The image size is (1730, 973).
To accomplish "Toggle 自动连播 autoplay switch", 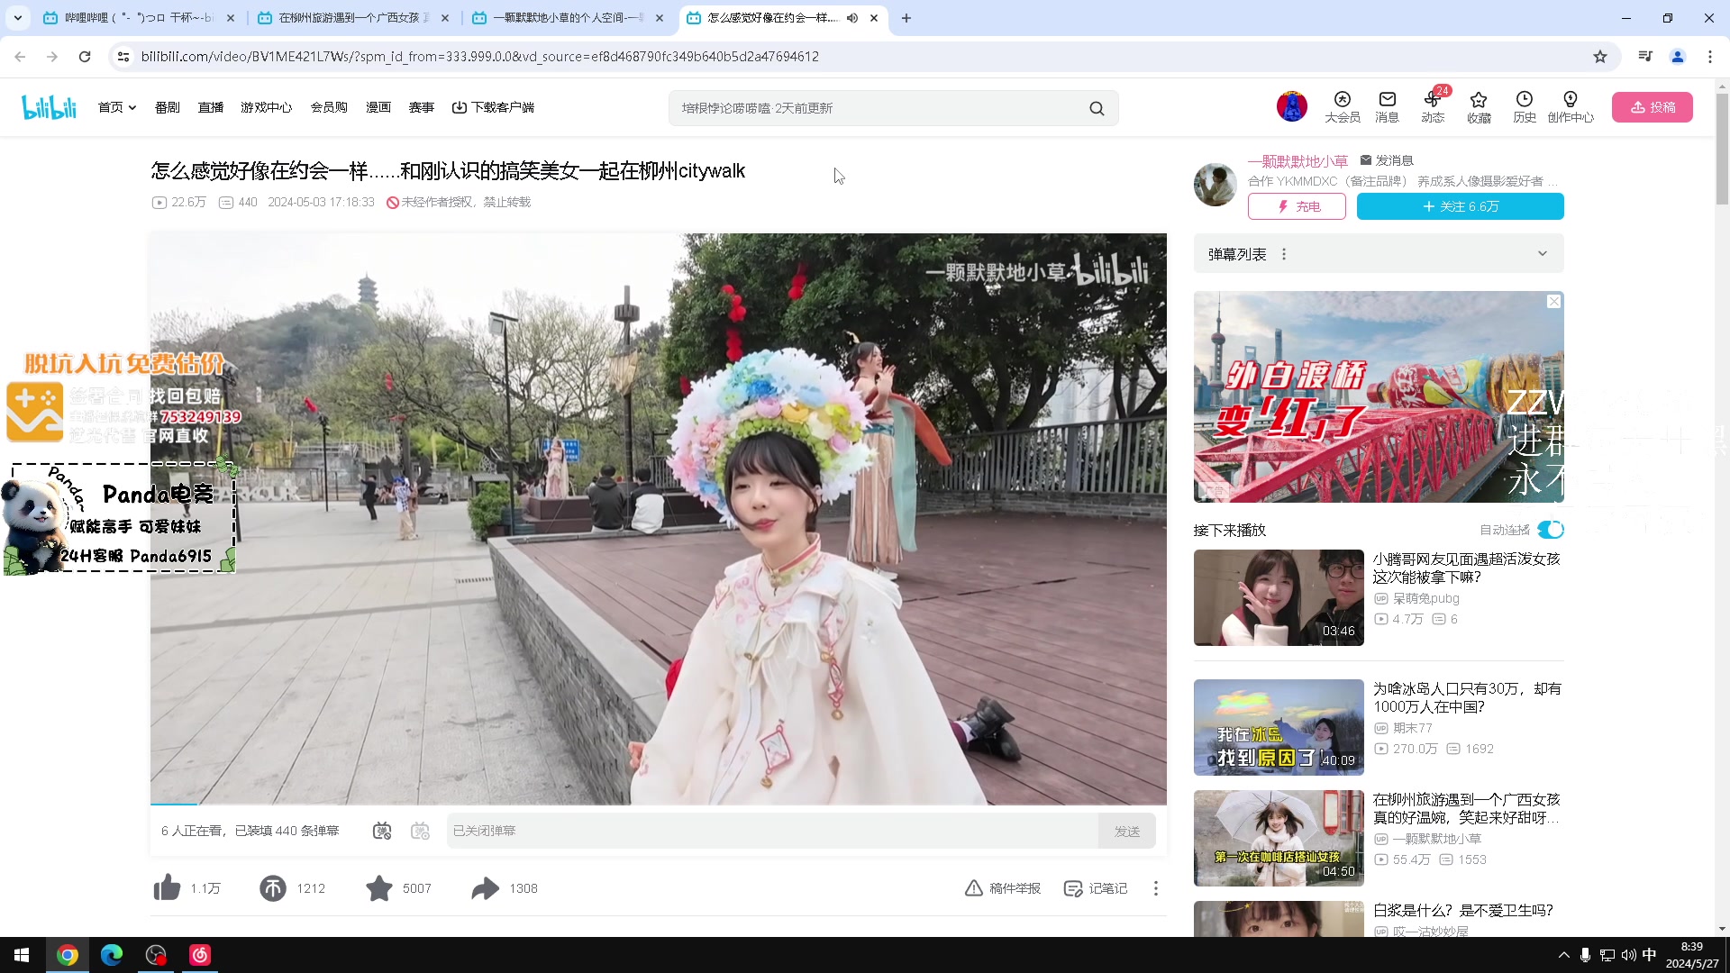I will [1551, 530].
